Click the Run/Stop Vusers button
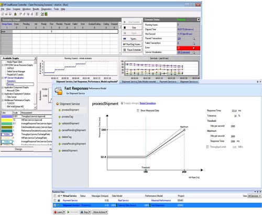Viewport: 262px width, 215px height. pos(132,45)
